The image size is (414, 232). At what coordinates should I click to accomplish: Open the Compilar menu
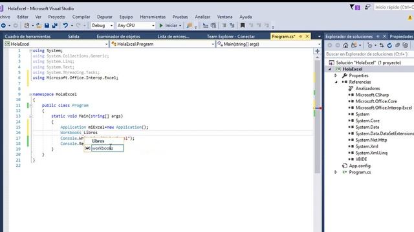(81, 17)
